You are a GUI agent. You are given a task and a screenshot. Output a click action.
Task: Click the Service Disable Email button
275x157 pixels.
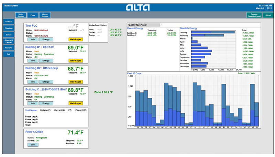click(x=254, y=15)
